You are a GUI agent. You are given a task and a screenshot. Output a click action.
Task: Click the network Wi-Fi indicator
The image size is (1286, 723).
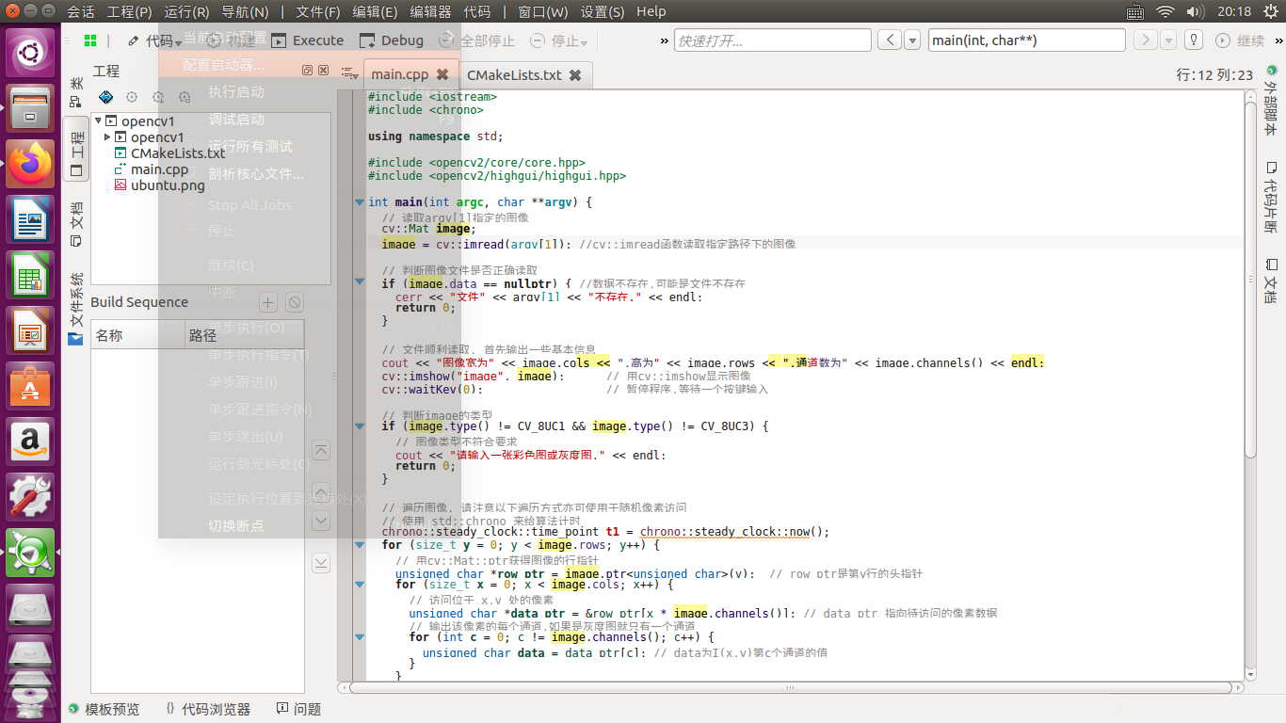[x=1165, y=12]
